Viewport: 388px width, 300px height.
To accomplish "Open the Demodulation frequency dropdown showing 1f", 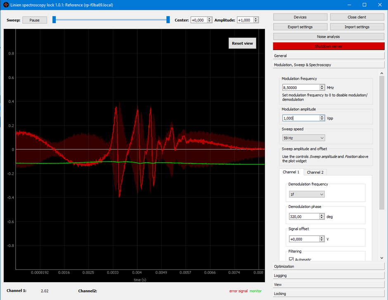I will 306,194.
